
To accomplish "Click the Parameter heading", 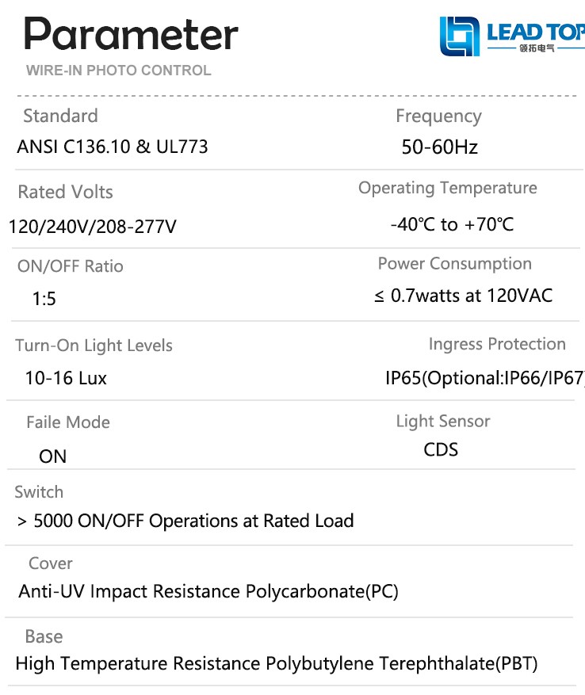I will click(131, 34).
